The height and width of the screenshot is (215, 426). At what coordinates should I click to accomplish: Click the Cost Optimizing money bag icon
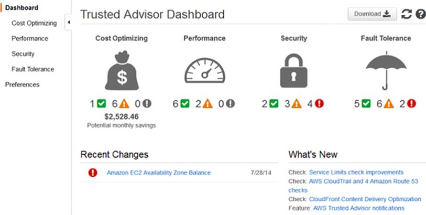point(122,70)
